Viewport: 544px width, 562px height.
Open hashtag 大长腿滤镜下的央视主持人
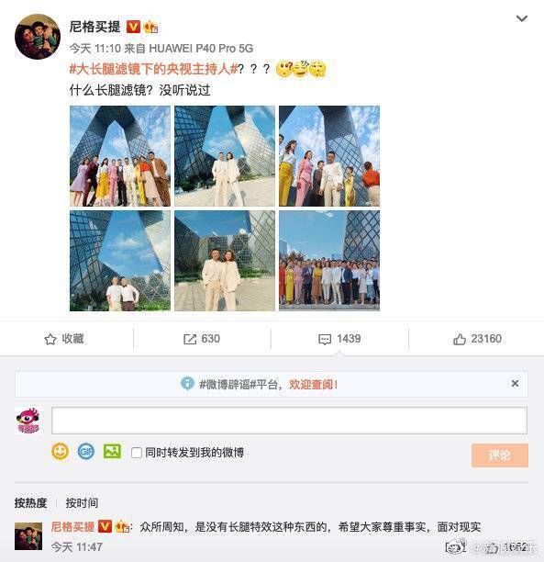153,69
